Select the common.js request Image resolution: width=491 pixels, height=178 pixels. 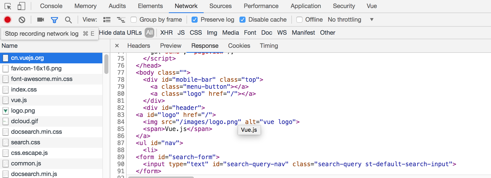51,163
